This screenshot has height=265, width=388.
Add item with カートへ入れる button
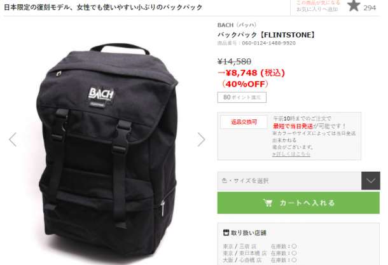pyautogui.click(x=298, y=203)
